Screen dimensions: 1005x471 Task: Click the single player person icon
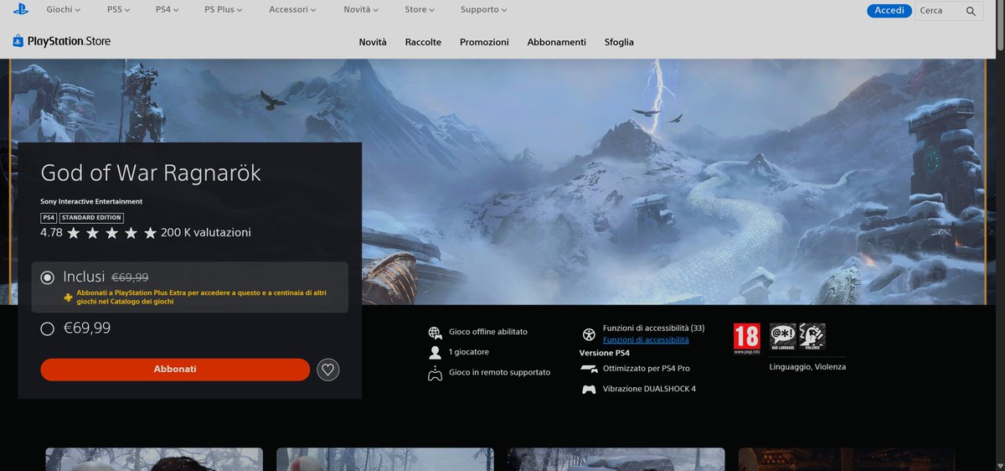(435, 352)
